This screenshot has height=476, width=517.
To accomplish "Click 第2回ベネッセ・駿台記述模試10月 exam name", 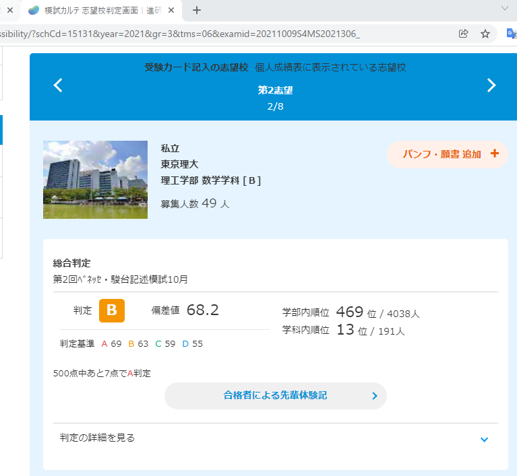I will 121,279.
